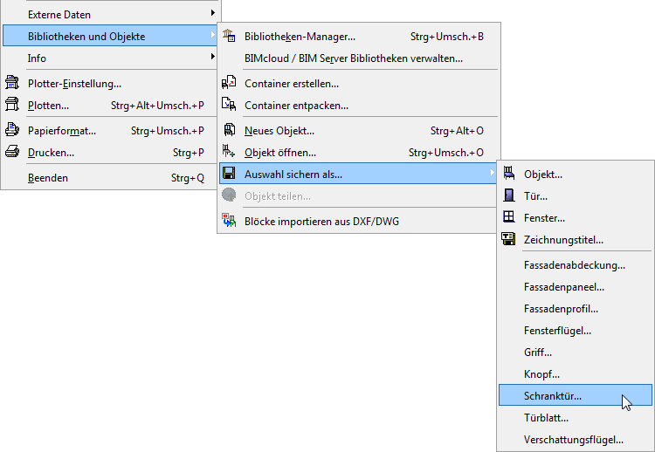Expand the Auswahl sichern als submenu arrow
This screenshot has width=655, height=452.
point(492,173)
